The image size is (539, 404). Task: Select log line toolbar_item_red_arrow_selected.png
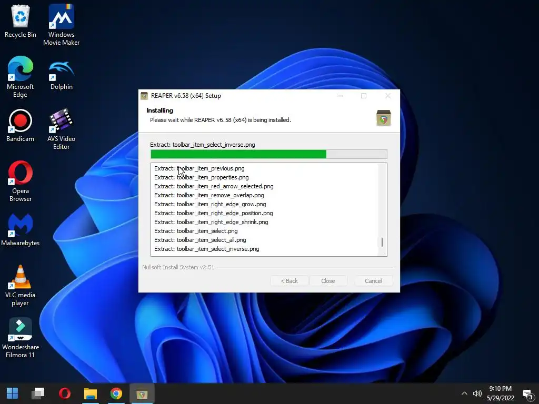(214, 186)
